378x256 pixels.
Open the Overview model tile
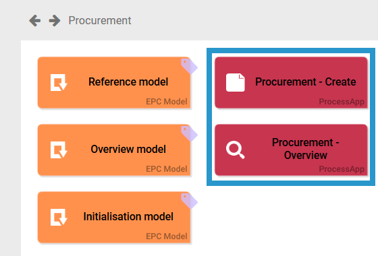(114, 150)
